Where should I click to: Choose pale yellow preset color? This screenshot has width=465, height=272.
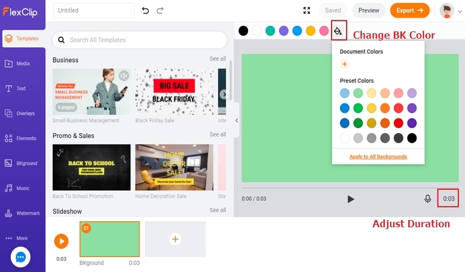point(371,93)
